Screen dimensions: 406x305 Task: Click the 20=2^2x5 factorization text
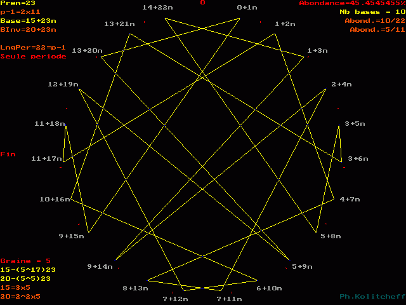tap(20, 297)
